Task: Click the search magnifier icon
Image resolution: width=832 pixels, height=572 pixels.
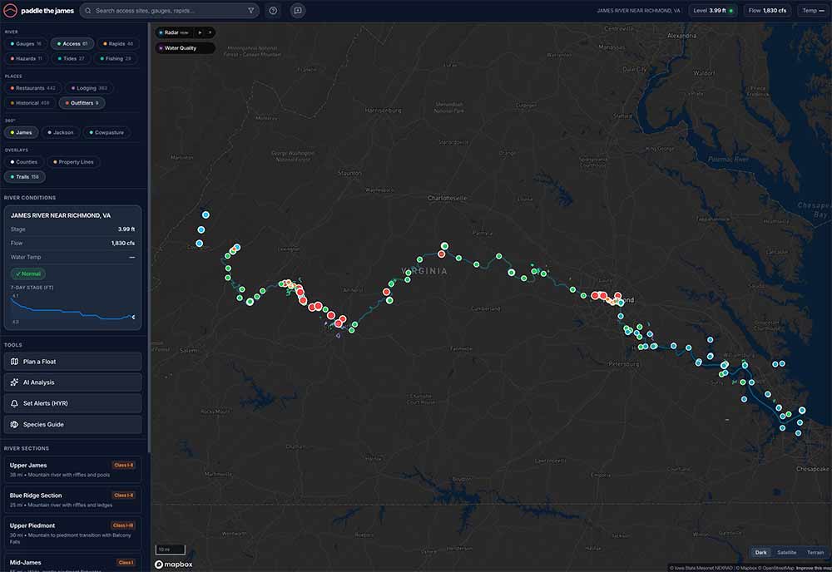Action: [87, 11]
